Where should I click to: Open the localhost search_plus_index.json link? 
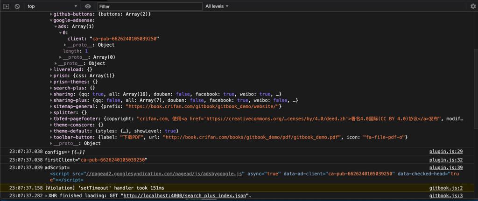point(185,195)
